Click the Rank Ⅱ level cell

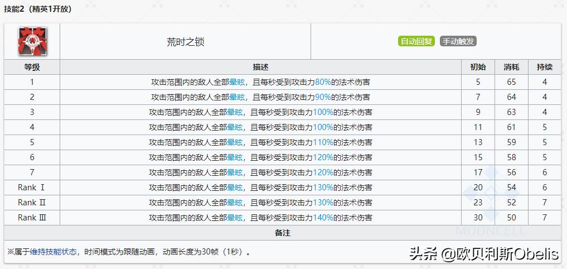coord(32,203)
